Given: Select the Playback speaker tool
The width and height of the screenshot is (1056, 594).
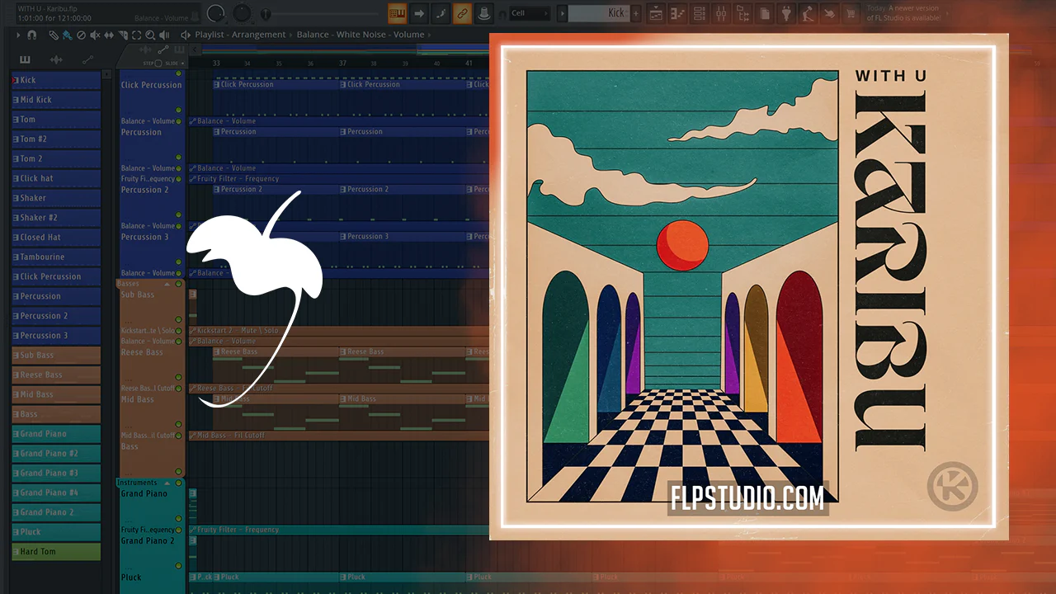Looking at the screenshot, I should (x=164, y=35).
